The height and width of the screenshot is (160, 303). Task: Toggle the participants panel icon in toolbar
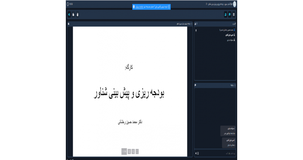(226, 15)
